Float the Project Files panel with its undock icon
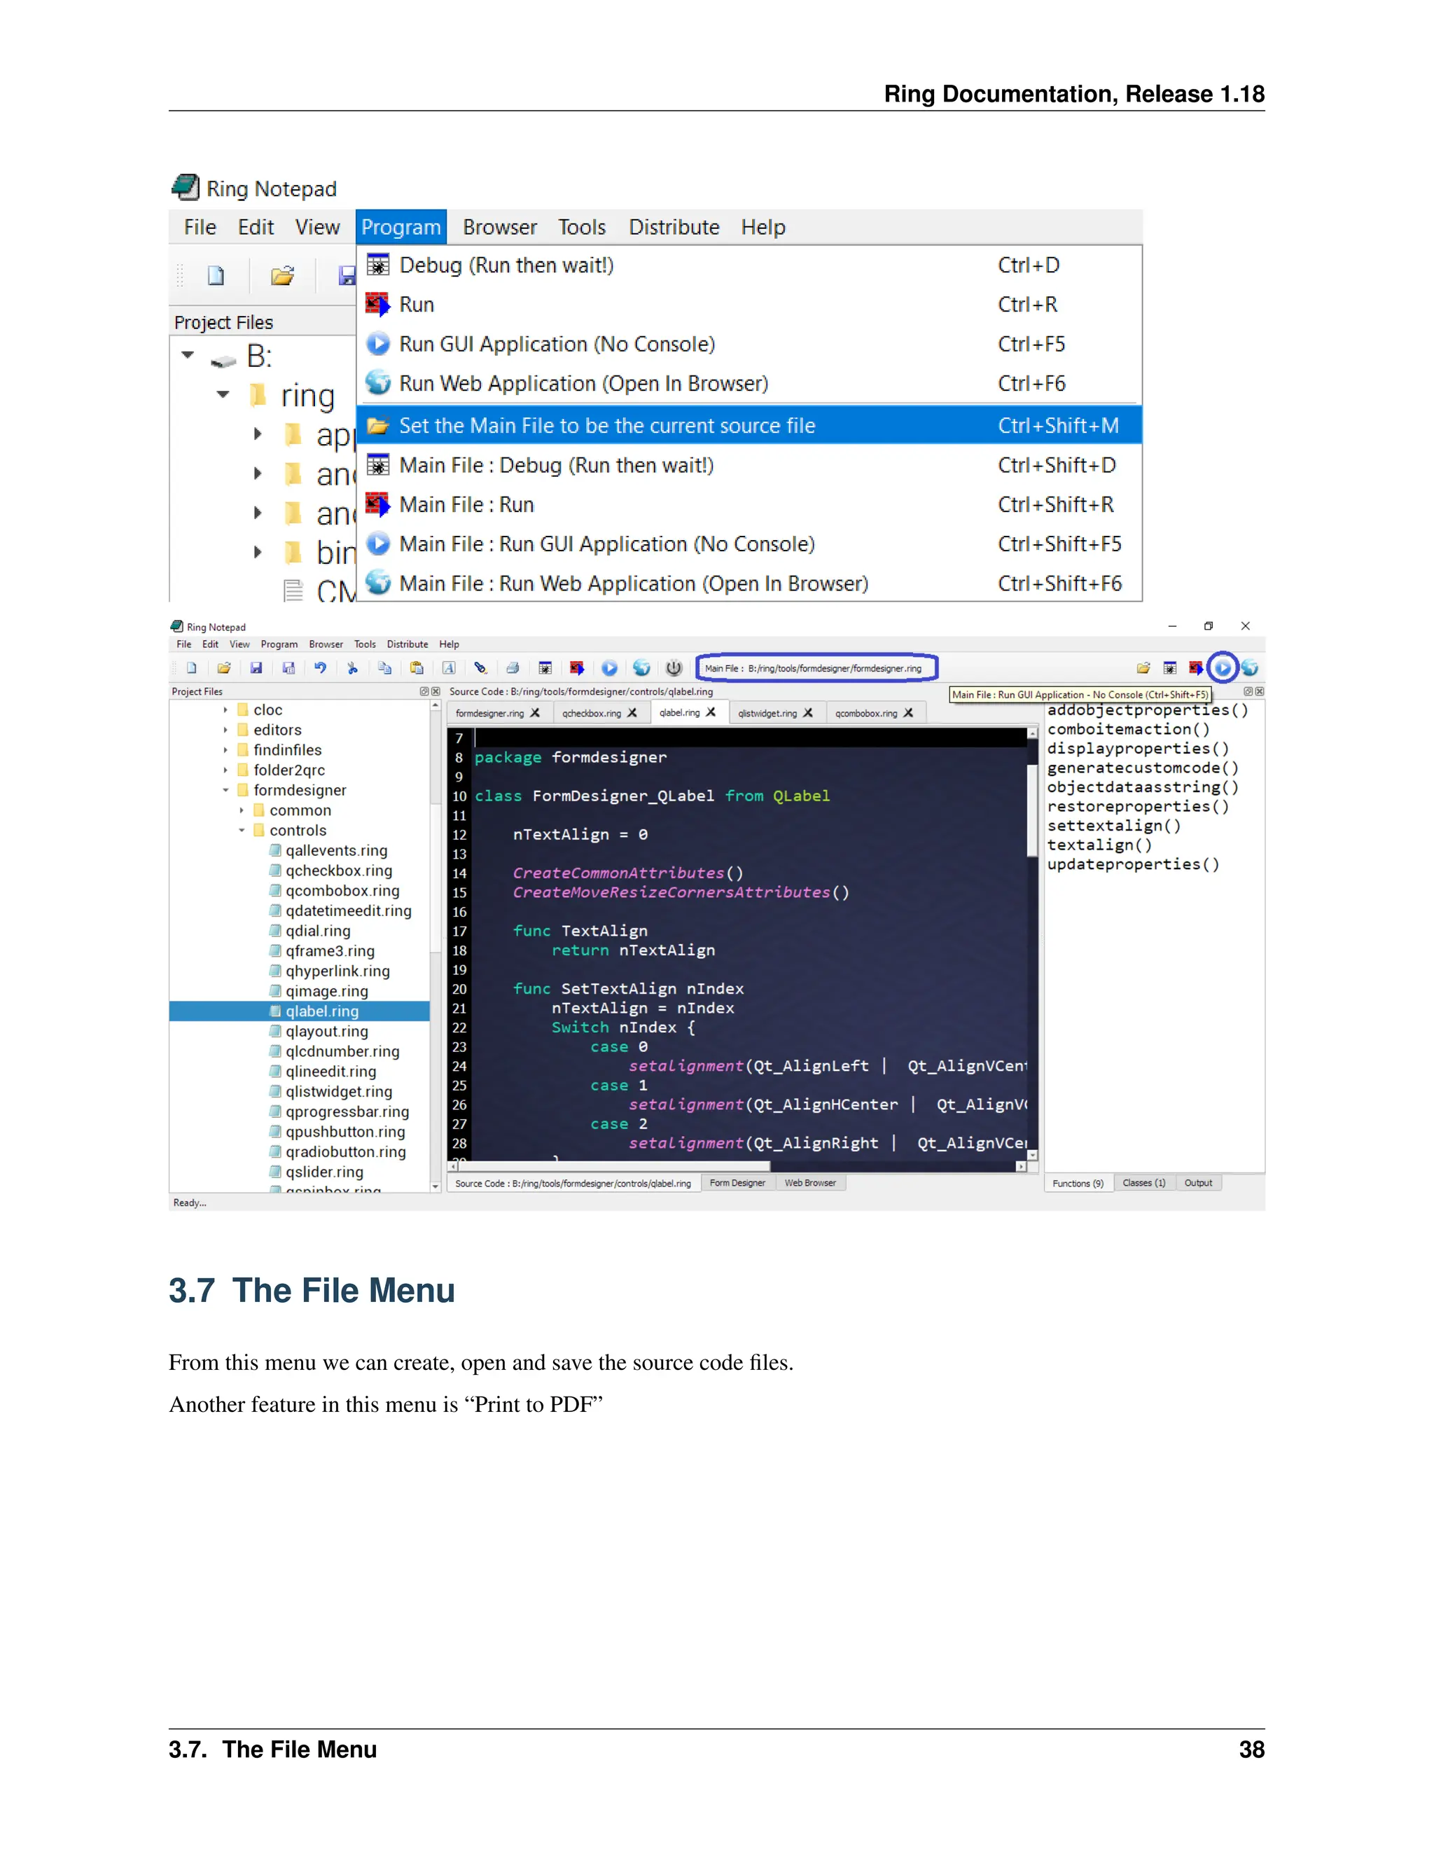 (x=424, y=692)
